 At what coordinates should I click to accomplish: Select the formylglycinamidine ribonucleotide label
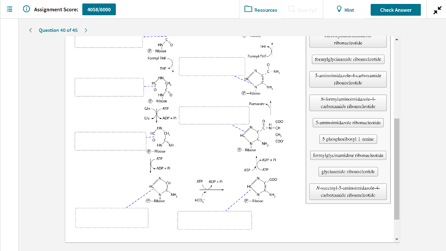pyautogui.click(x=348, y=155)
